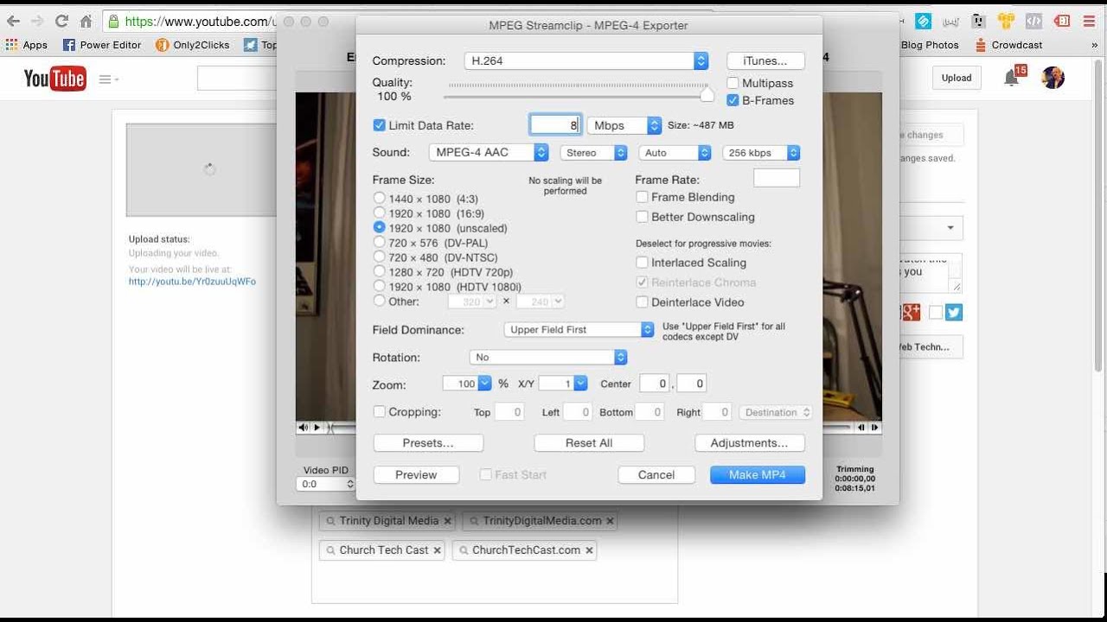Click the Make MP4 button

tap(758, 475)
